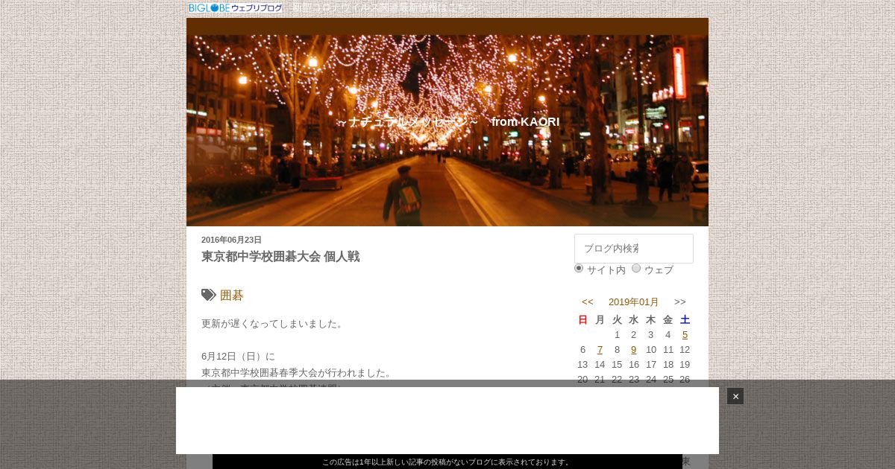The width and height of the screenshot is (895, 469).
Task: Click the post date 2016年06月23日
Action: point(231,240)
